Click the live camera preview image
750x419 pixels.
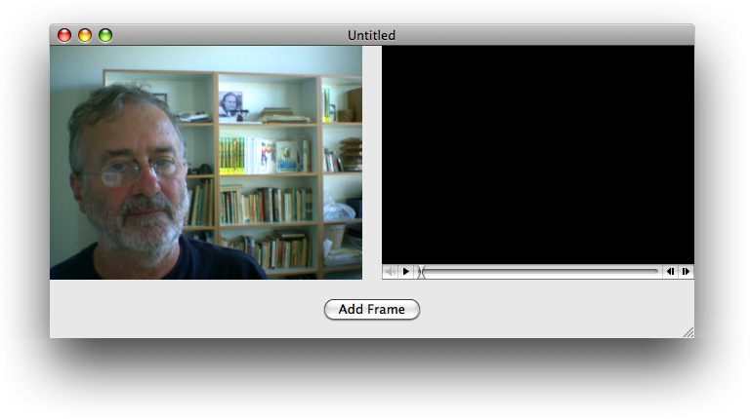click(206, 163)
